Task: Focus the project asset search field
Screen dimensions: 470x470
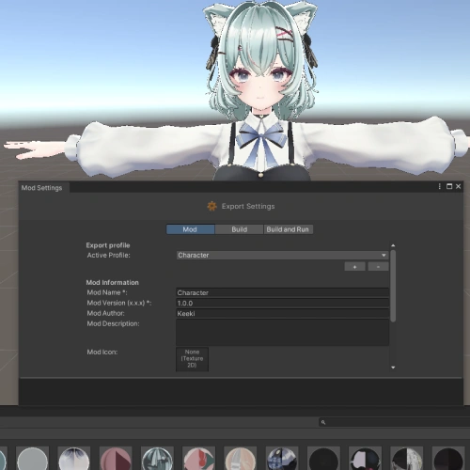Action: (394, 422)
